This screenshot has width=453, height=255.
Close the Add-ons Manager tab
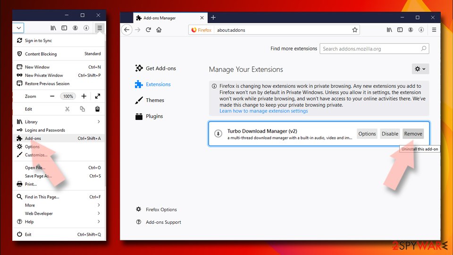coord(202,18)
